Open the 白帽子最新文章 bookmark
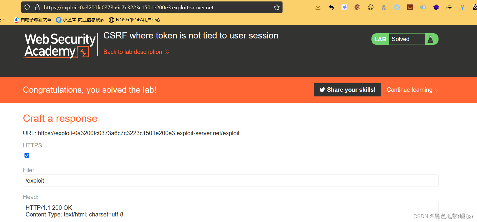 33,20
